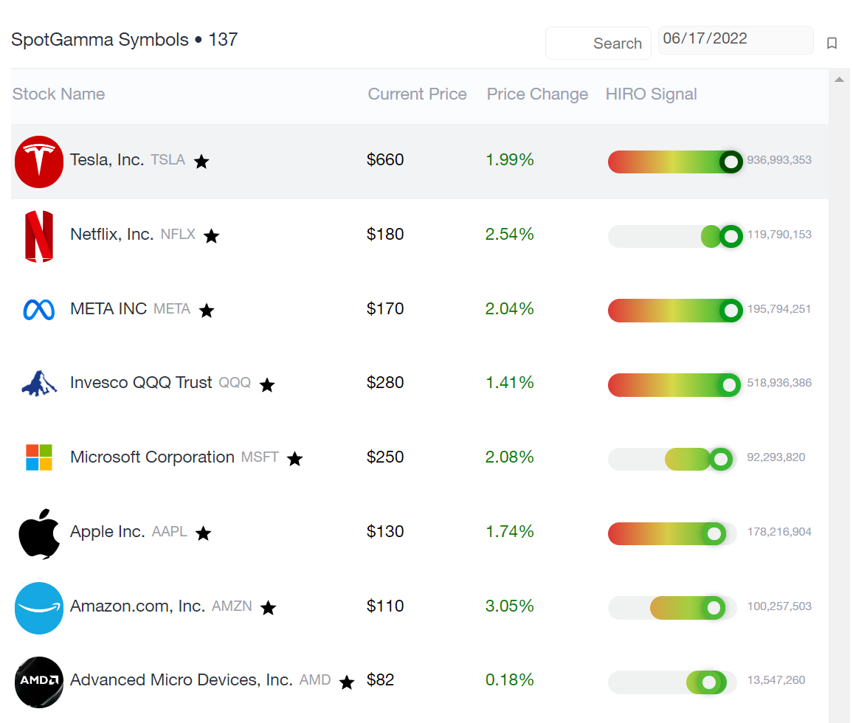Click the META HIRO signal bar
This screenshot has width=853, height=723.
(x=675, y=310)
